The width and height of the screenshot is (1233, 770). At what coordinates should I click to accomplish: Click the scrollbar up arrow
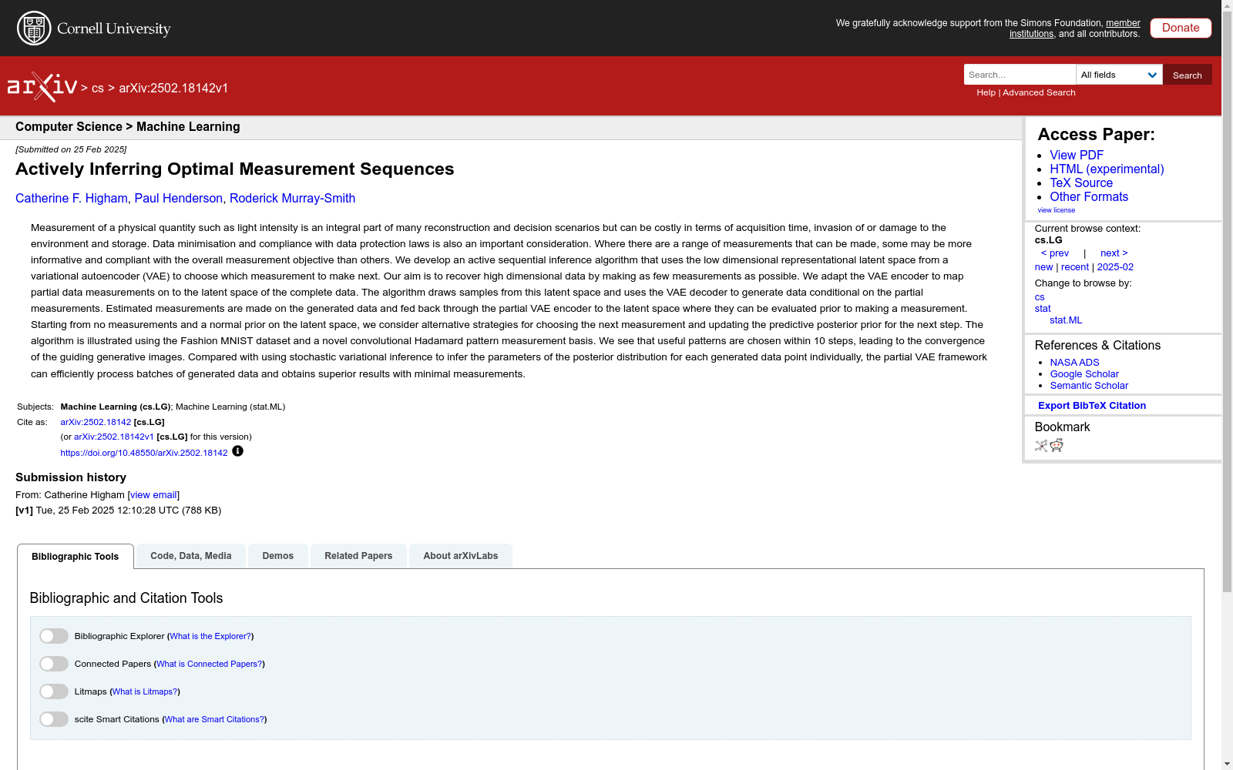click(x=1227, y=6)
